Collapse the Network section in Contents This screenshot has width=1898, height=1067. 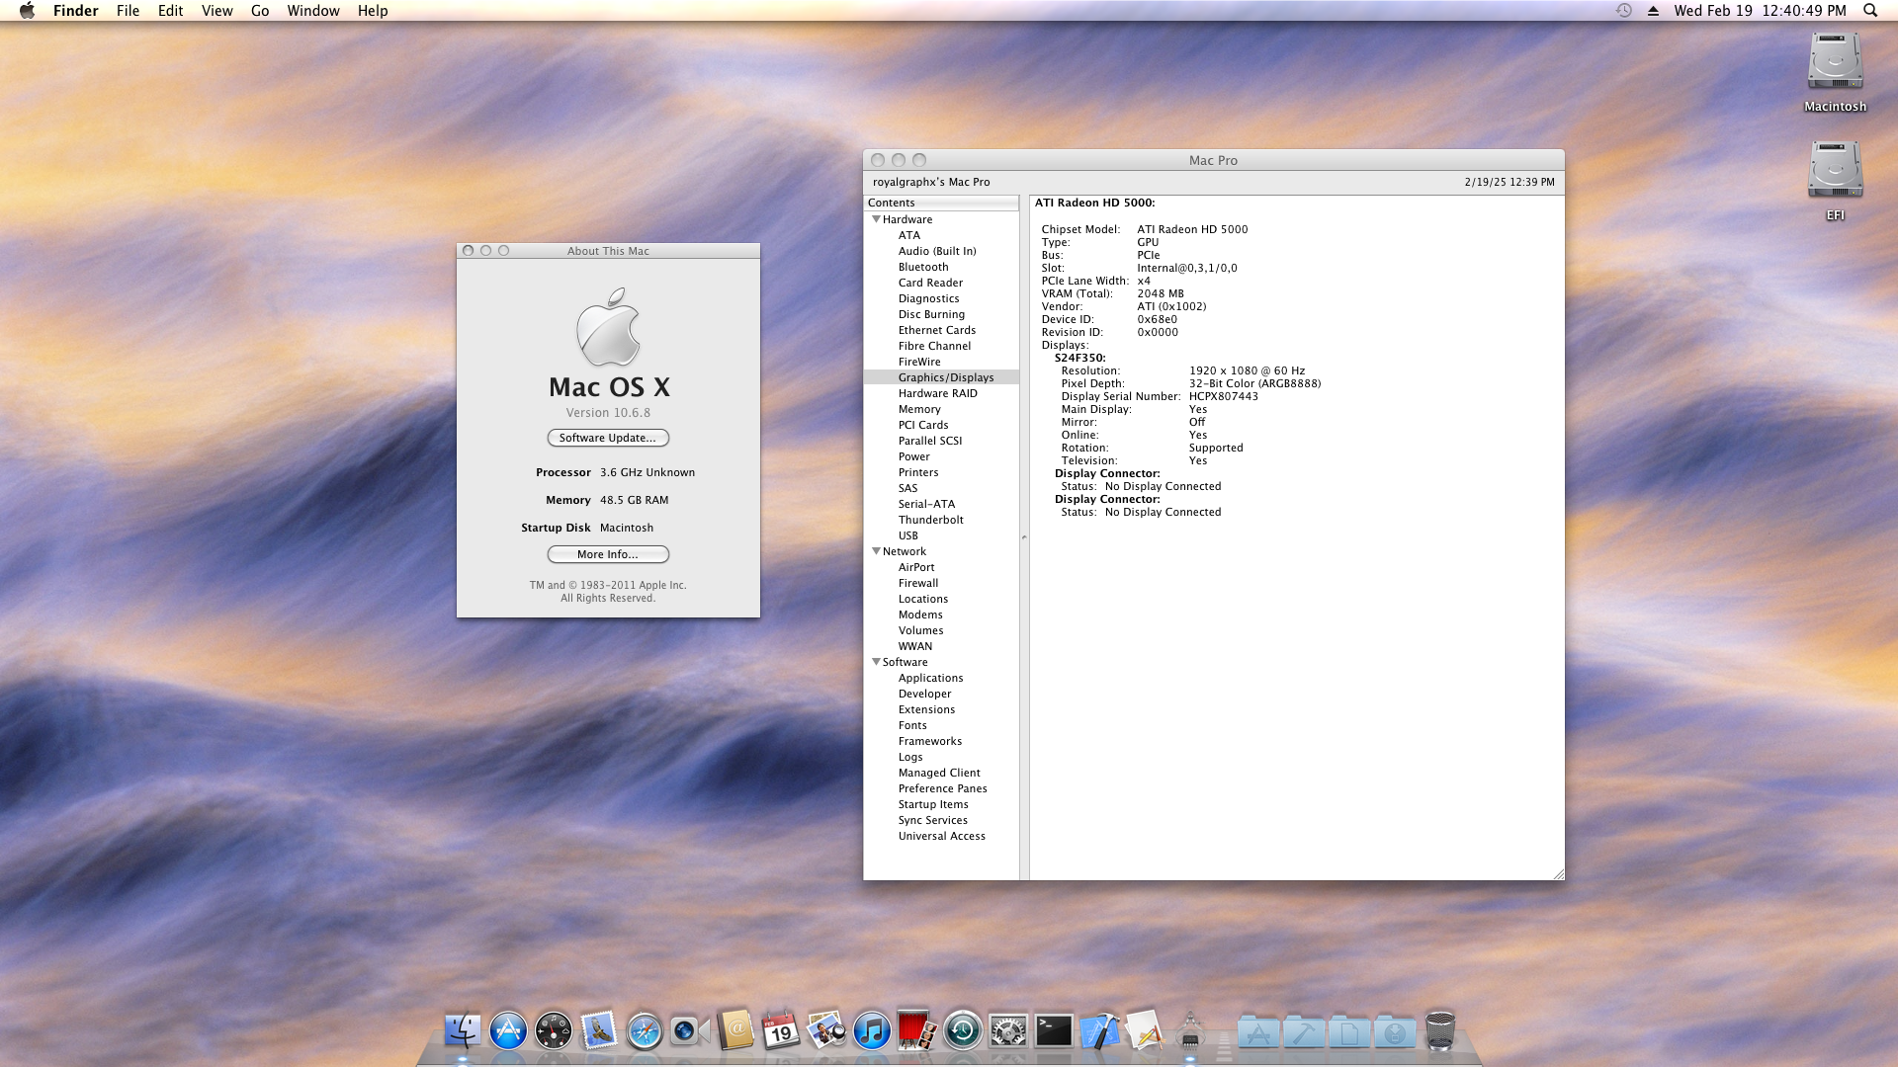[x=876, y=551]
